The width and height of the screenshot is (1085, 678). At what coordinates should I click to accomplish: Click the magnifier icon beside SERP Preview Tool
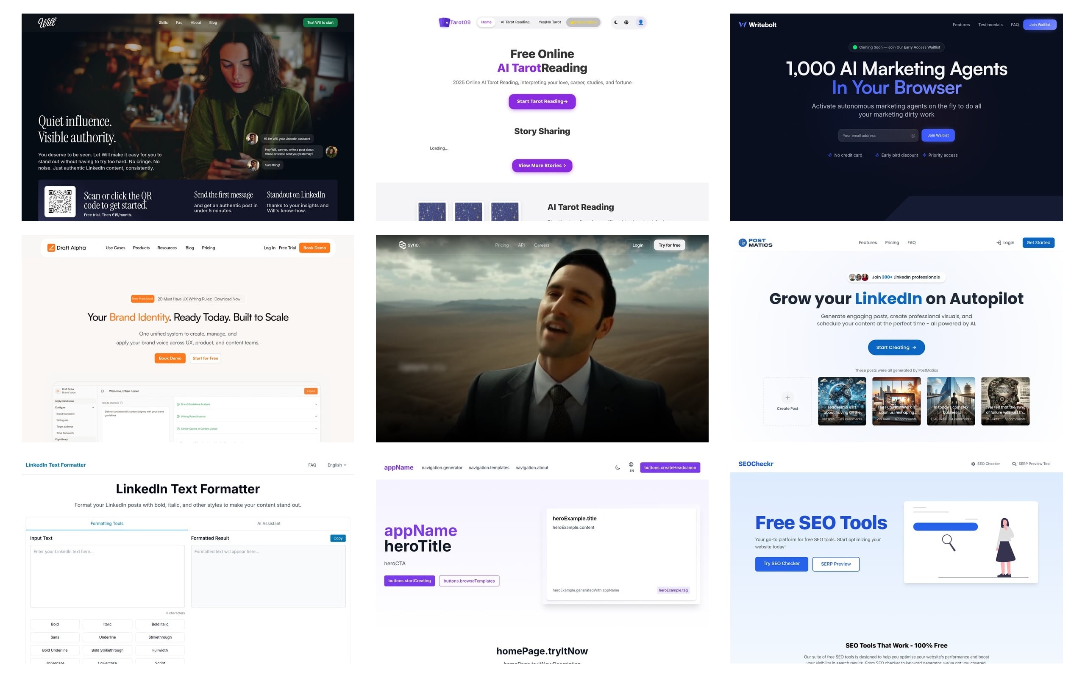[1014, 464]
